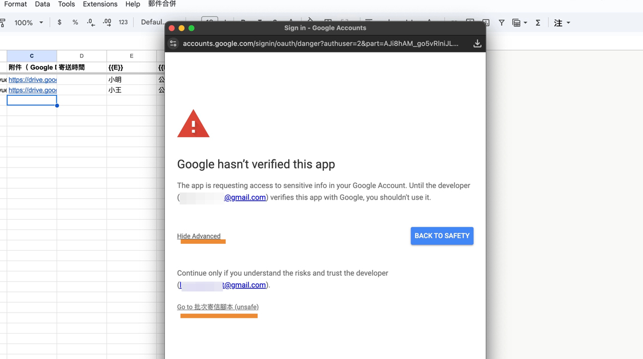Image resolution: width=643 pixels, height=359 pixels.
Task: Click the Functions sigma icon
Action: (538, 23)
